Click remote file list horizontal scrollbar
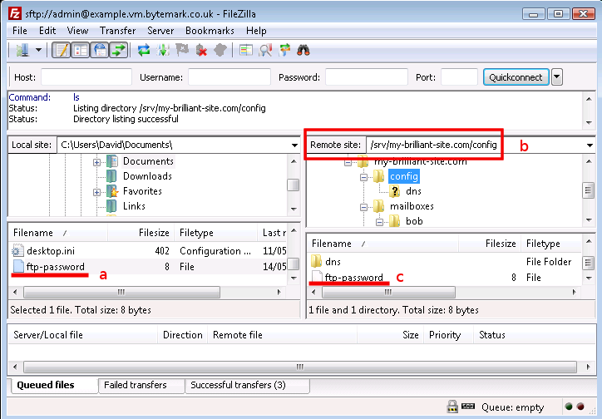 coord(388,292)
